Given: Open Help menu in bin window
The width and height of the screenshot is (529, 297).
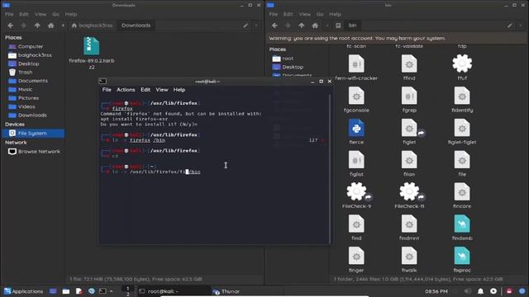Looking at the screenshot, I should 335,15.
